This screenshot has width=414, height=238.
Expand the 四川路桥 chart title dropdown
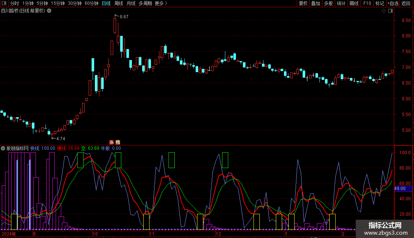pos(49,11)
